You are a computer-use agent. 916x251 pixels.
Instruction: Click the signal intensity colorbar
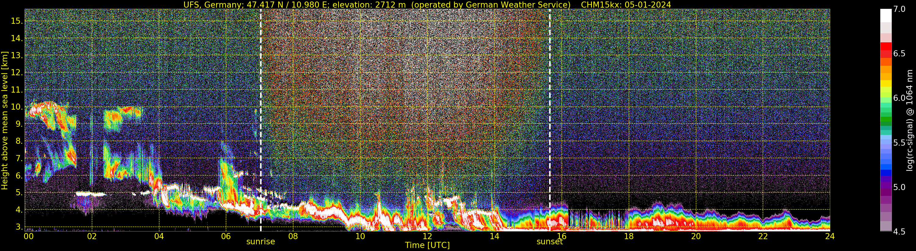(886, 120)
